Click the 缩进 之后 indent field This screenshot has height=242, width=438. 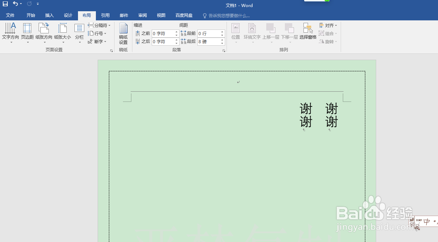click(163, 41)
